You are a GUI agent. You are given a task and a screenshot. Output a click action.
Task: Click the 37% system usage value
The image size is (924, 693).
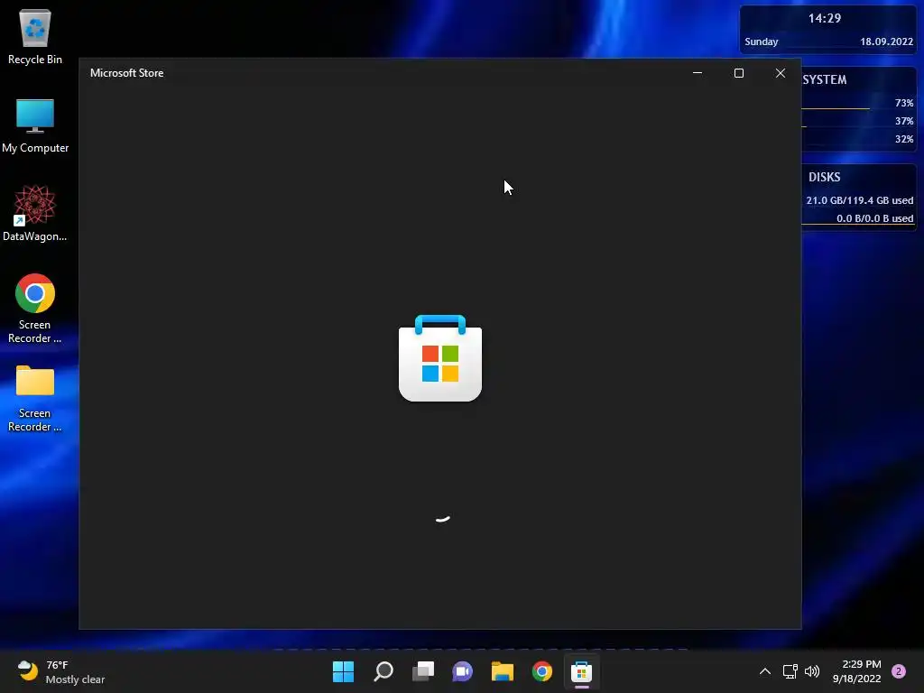click(x=904, y=121)
